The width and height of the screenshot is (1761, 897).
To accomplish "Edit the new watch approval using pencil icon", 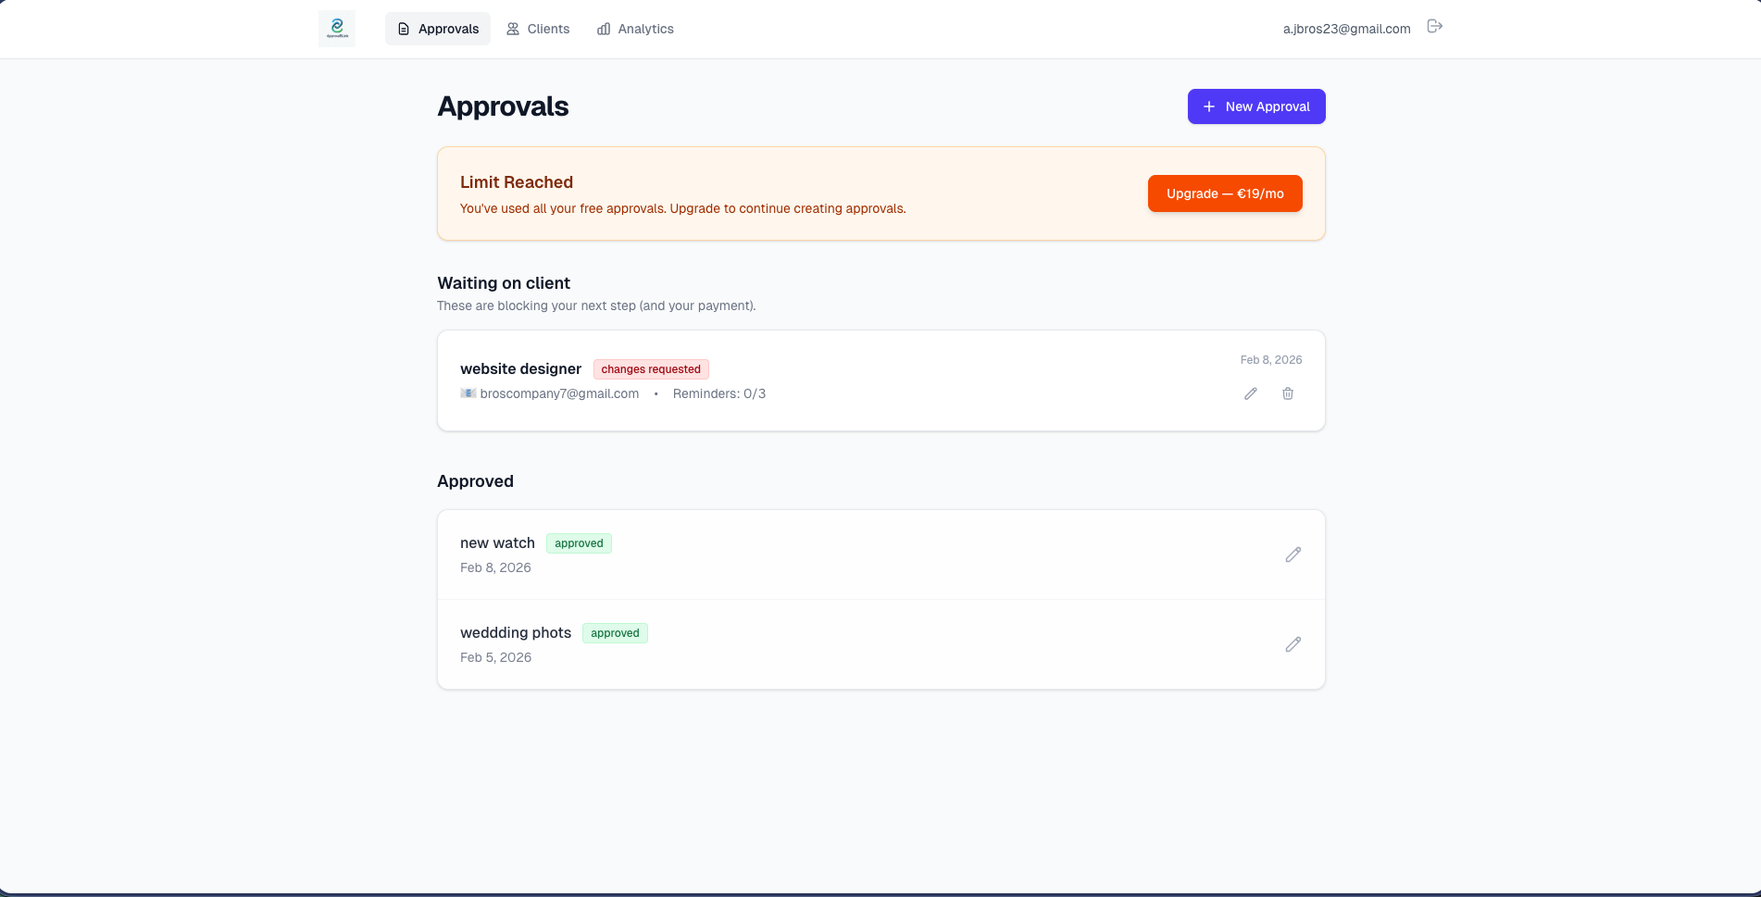I will [x=1293, y=555].
